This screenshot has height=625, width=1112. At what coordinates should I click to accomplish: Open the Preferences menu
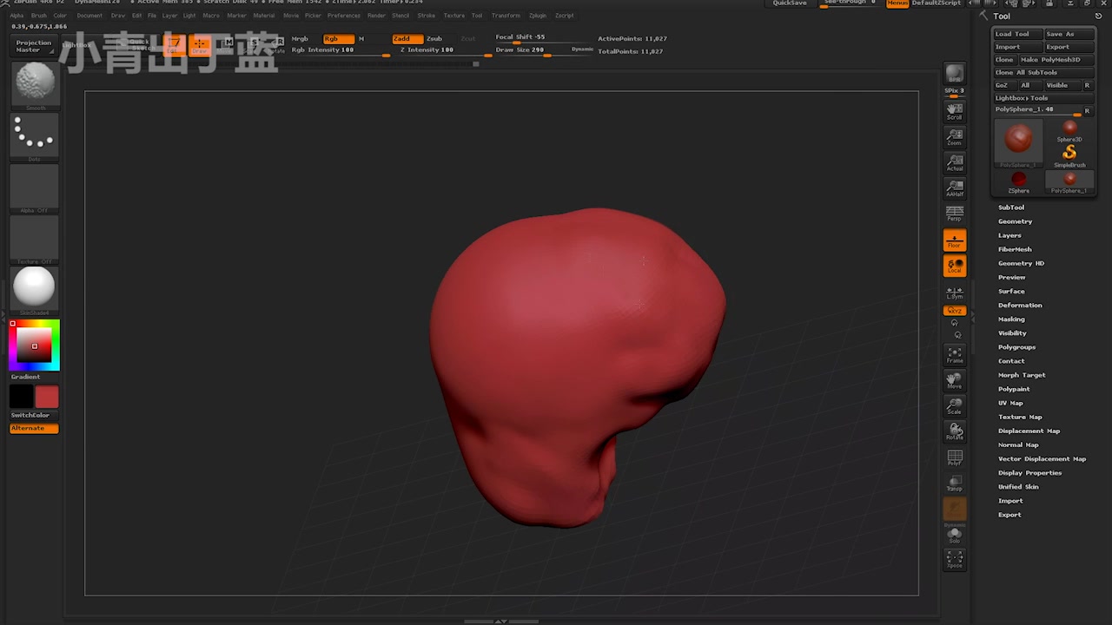pos(344,16)
